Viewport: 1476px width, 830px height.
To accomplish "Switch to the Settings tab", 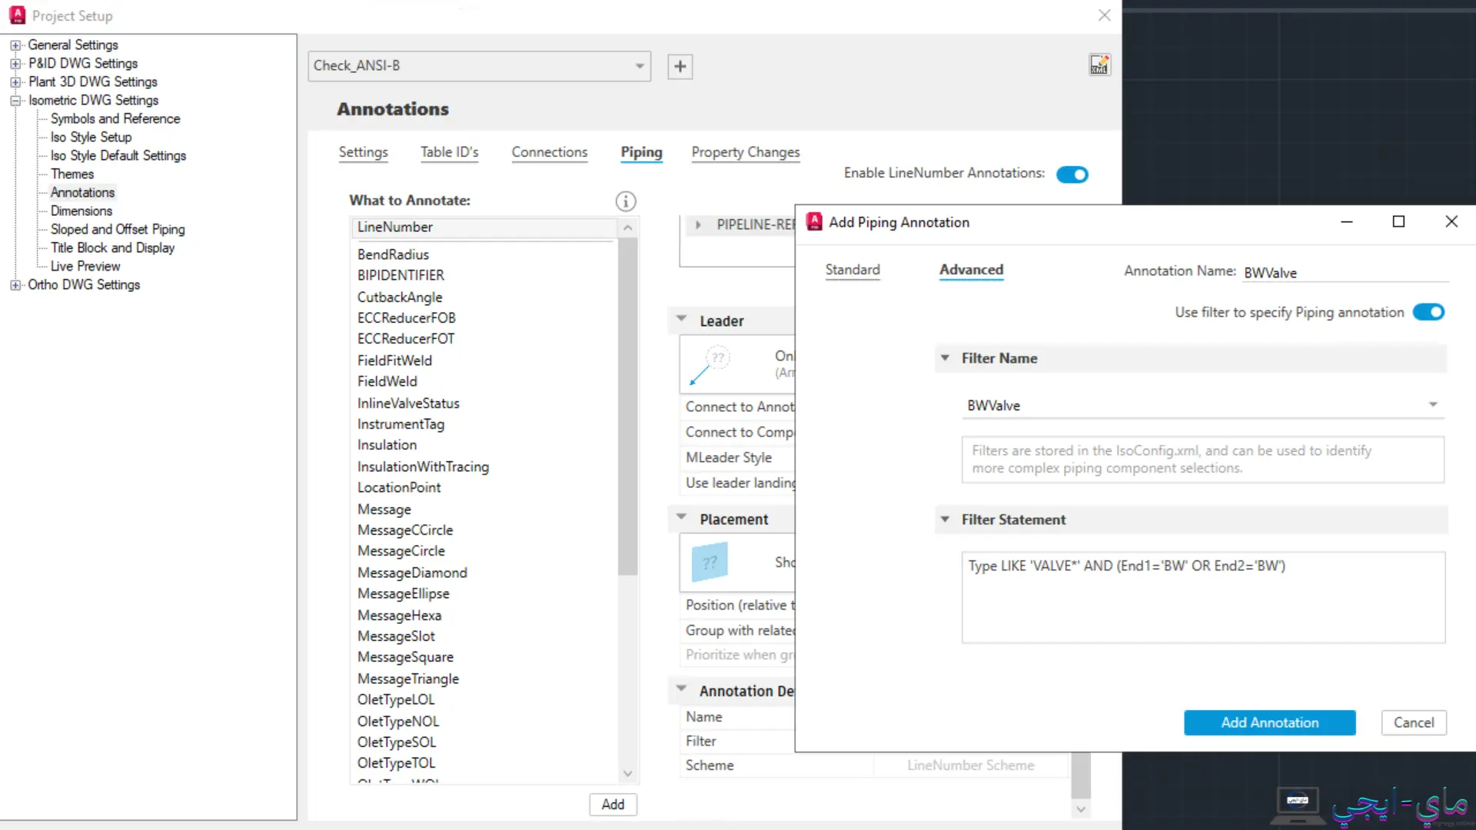I will point(363,152).
